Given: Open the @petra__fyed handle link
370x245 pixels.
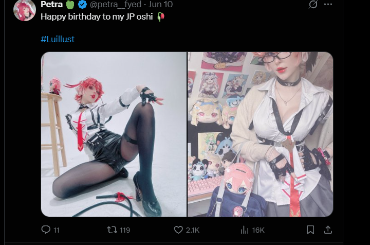Looking at the screenshot, I should (x=116, y=4).
